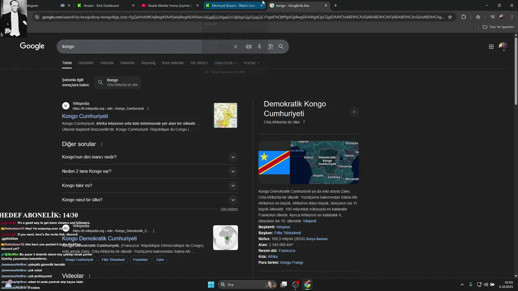
Task: Click the Félix Tshisekedi president link
Action: pos(287,233)
